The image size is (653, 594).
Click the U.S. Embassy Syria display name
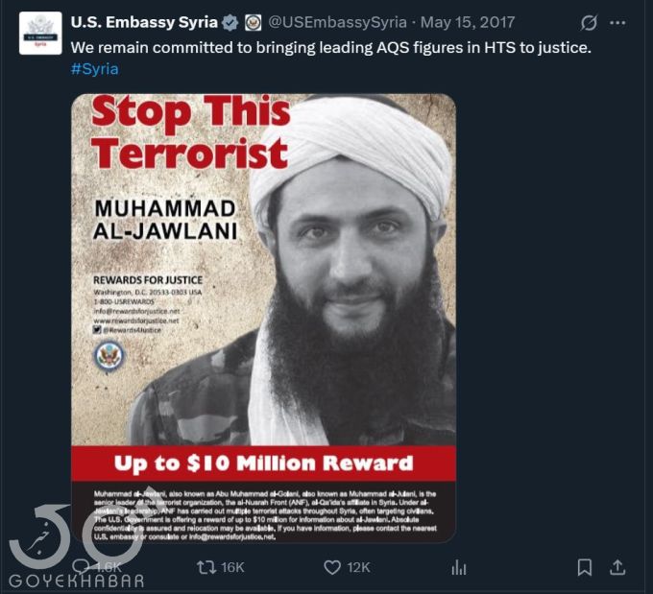click(144, 22)
